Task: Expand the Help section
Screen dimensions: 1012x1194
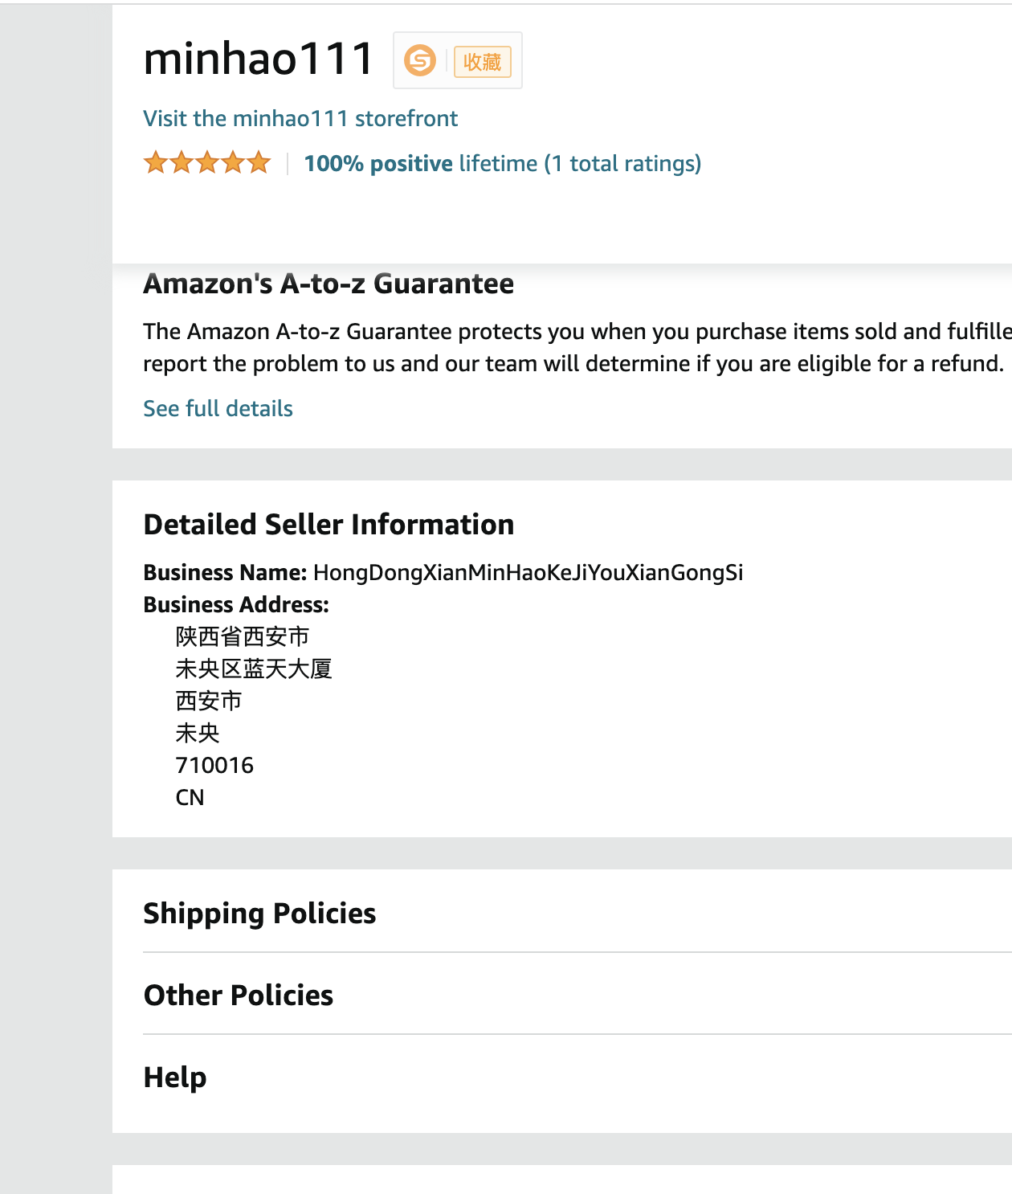Action: [175, 1077]
